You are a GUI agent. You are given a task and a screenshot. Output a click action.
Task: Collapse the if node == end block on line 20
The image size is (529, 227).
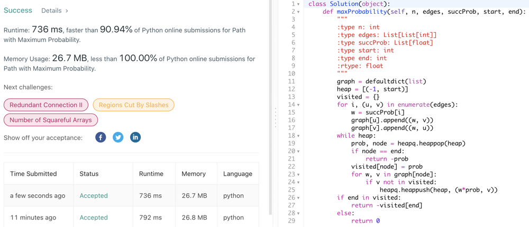[x=298, y=152]
